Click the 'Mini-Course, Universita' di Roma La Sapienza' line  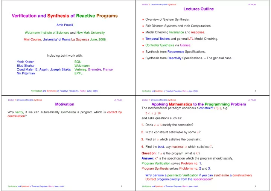pyautogui.click(x=65, y=39)
